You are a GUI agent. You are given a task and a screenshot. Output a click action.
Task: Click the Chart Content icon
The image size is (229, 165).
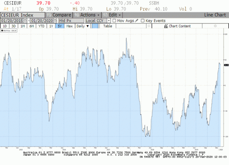click(166, 26)
